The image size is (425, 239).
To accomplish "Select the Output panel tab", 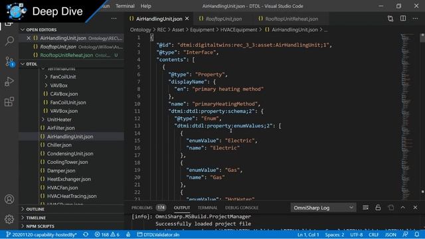I will [x=182, y=208].
